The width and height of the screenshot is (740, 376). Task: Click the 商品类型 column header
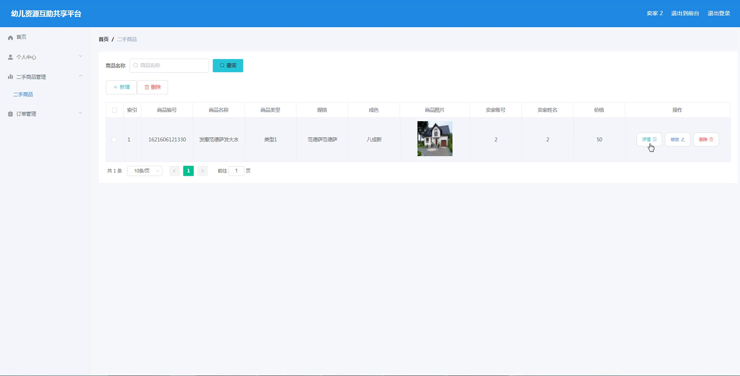(270, 110)
